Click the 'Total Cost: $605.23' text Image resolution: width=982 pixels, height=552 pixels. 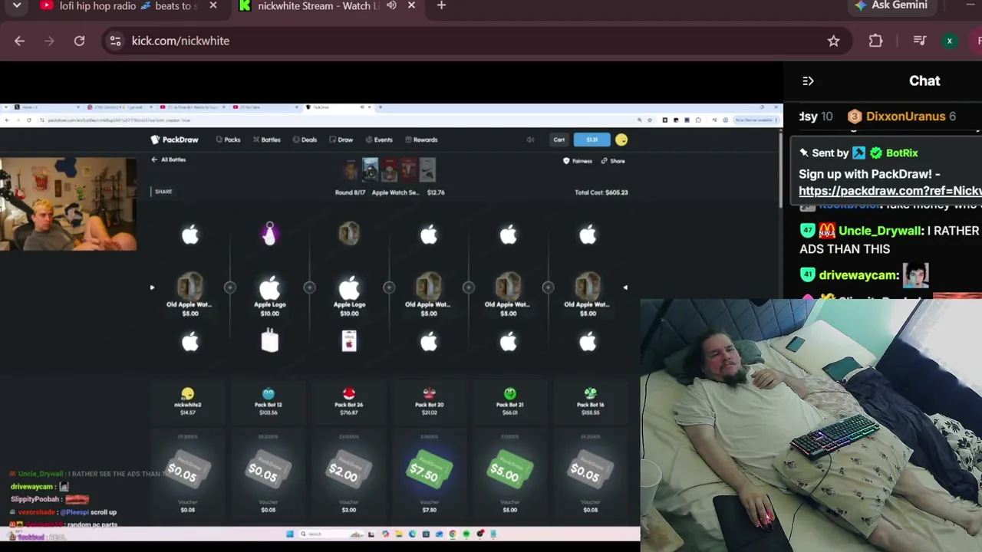pos(601,192)
